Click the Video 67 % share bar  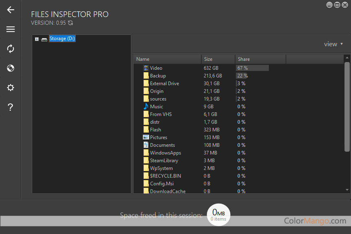point(252,68)
